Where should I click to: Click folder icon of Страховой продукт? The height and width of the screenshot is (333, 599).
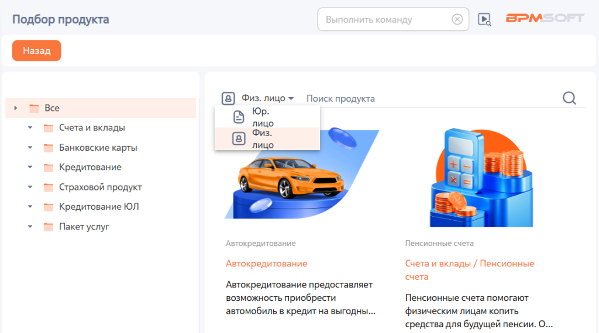(x=49, y=188)
